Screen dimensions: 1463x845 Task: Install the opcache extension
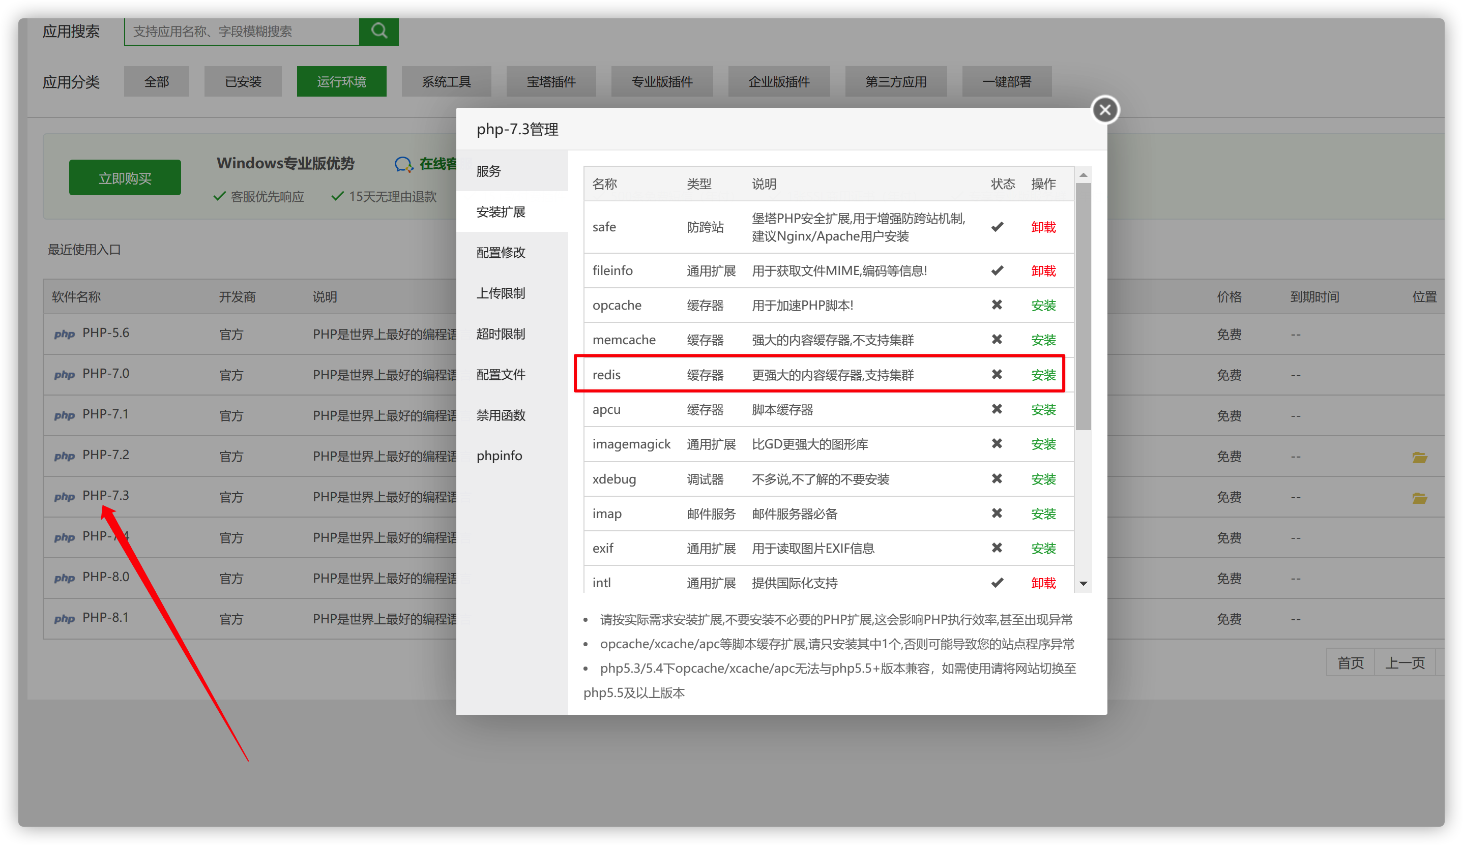pyautogui.click(x=1043, y=305)
